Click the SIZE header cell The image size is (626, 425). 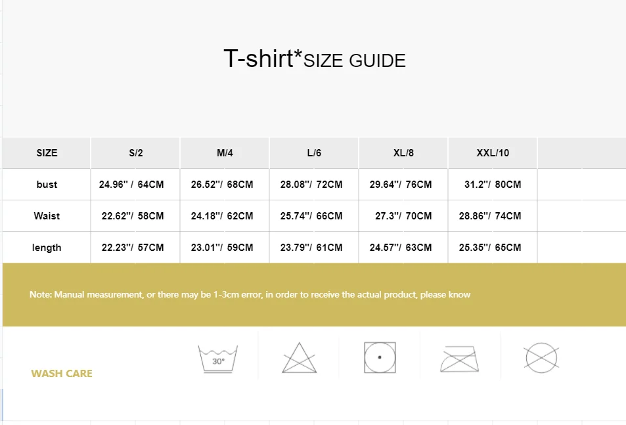[47, 153]
